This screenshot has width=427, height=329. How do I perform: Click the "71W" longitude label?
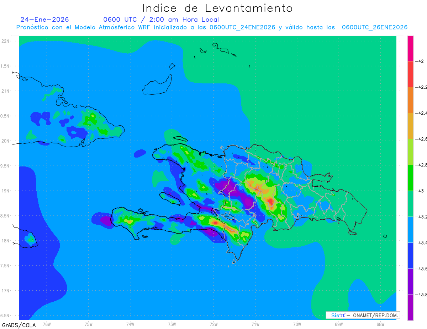(x=255, y=324)
